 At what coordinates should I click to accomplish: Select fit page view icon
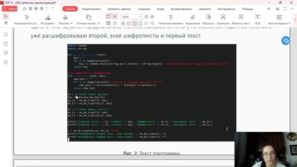(x=129, y=24)
